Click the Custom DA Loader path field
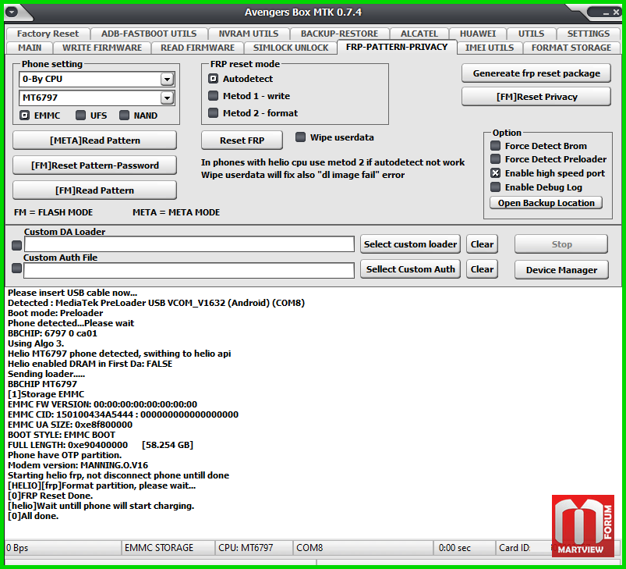Viewport: 626px width, 569px height. click(189, 244)
